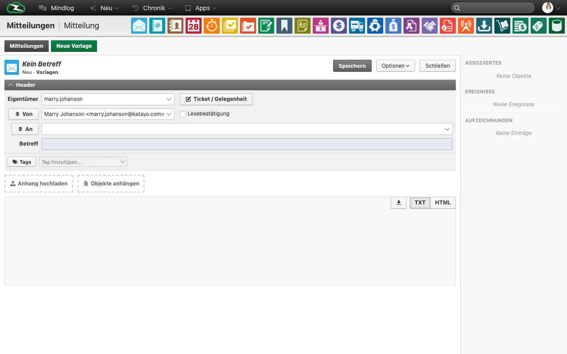
Task: Open Mindlog in top bar
Action: pyautogui.click(x=56, y=8)
